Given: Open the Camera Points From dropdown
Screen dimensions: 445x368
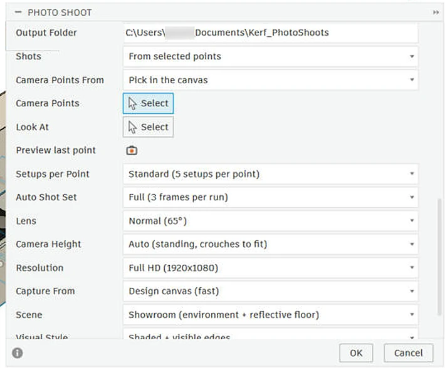Looking at the screenshot, I should [x=271, y=80].
